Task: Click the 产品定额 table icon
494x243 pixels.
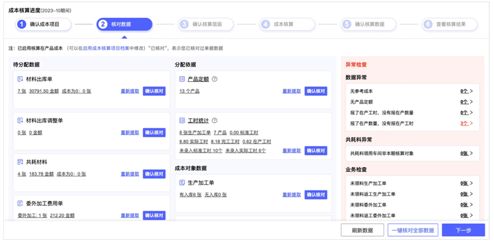Action: click(182, 79)
